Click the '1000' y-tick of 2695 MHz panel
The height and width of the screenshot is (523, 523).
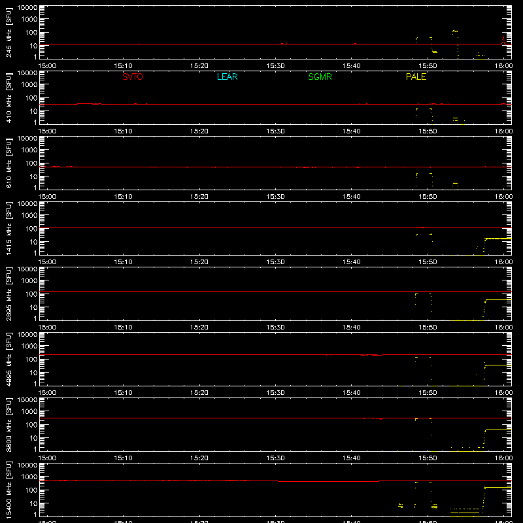29,280
